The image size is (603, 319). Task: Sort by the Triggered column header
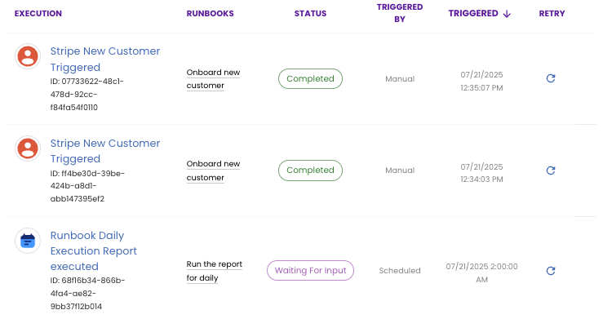pyautogui.click(x=473, y=13)
